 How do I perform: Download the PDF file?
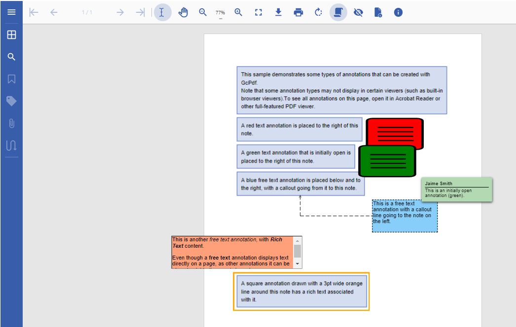pyautogui.click(x=278, y=12)
